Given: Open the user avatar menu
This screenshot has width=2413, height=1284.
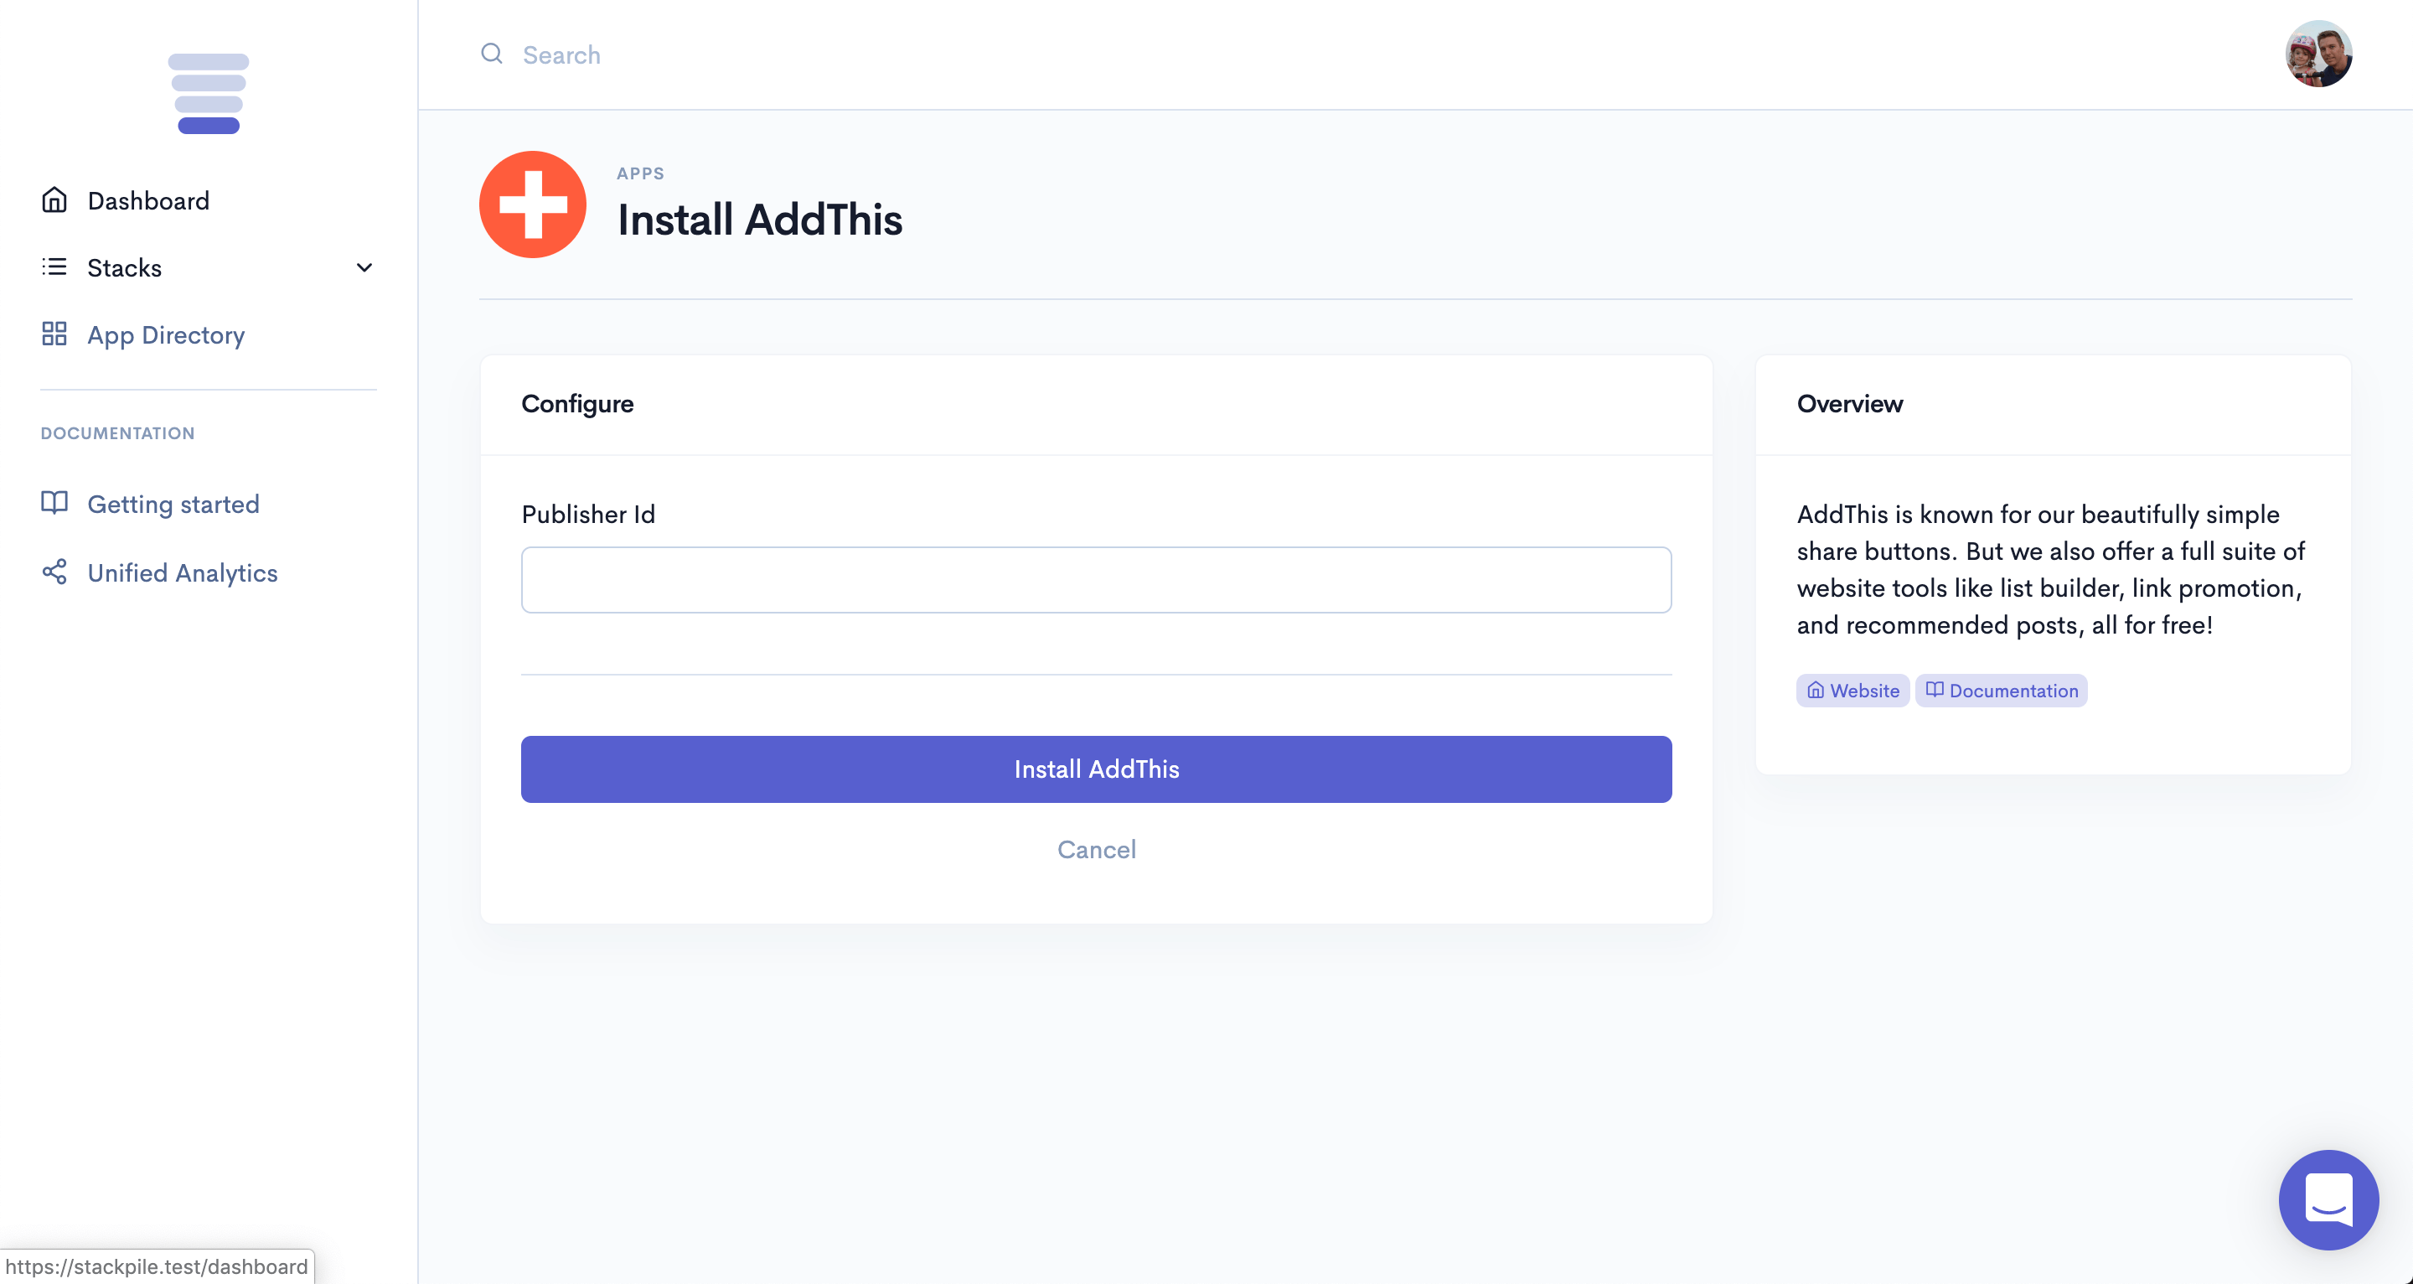Looking at the screenshot, I should click(2318, 54).
